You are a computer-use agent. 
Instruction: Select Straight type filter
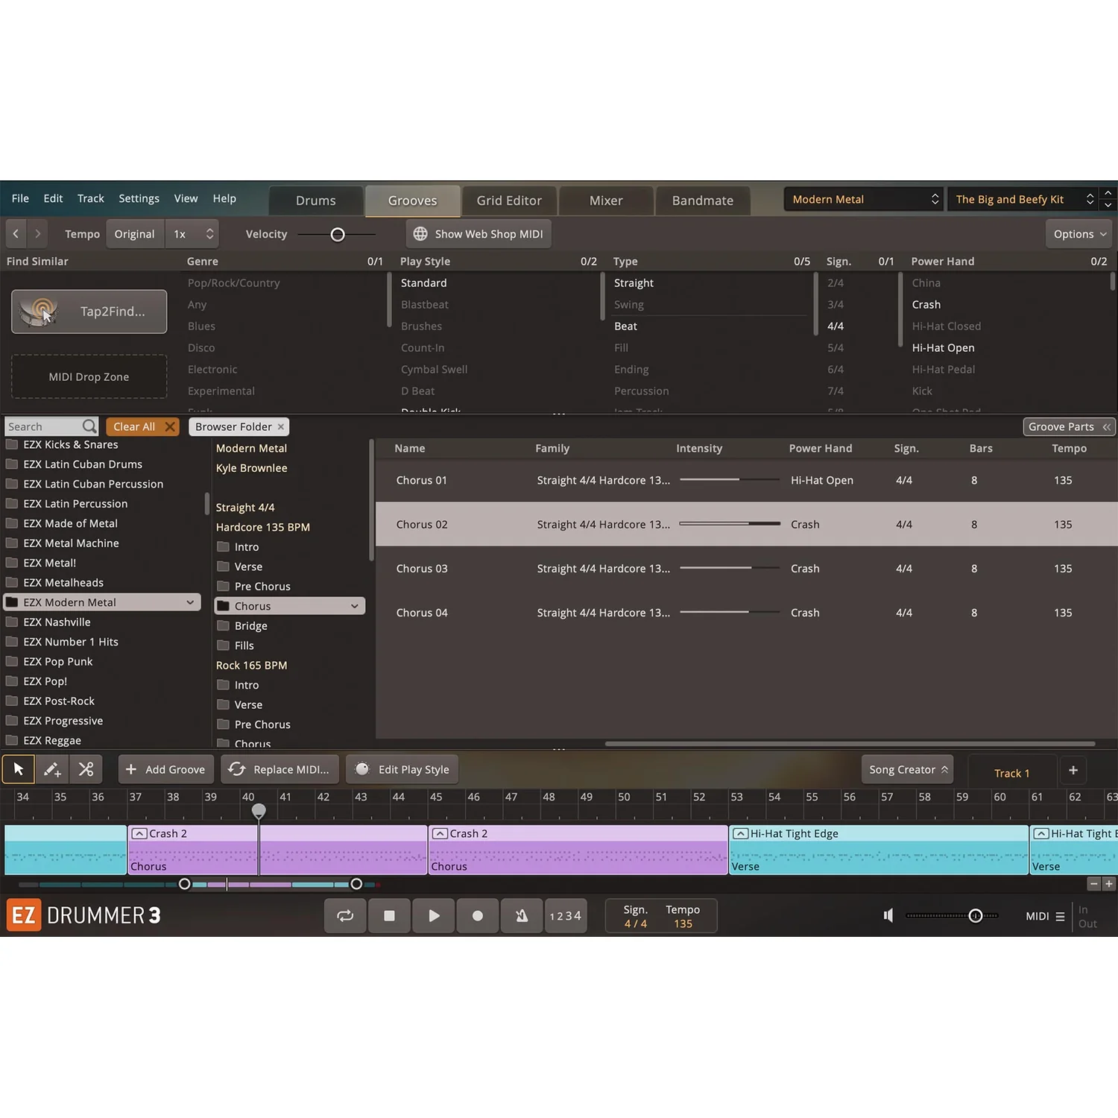coord(634,283)
